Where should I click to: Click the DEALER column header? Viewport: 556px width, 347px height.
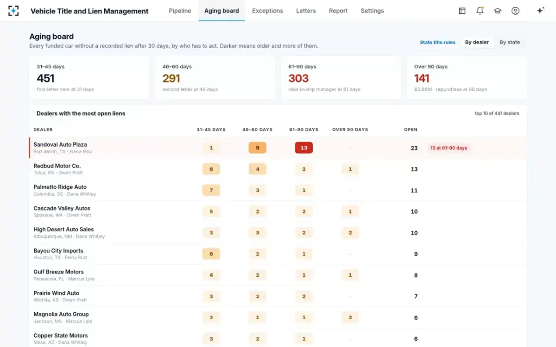(x=43, y=130)
